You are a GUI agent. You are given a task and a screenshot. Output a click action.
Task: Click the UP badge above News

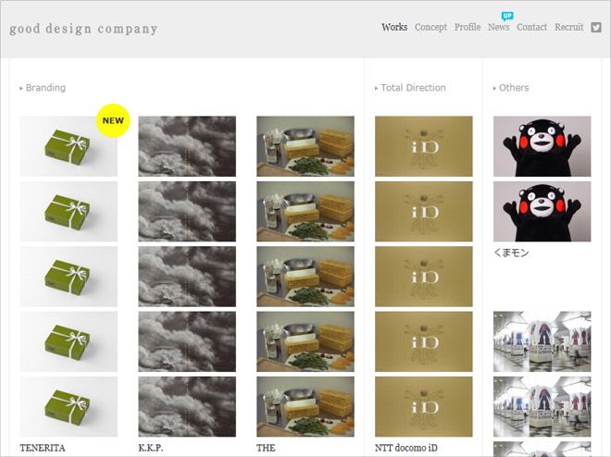pyautogui.click(x=507, y=17)
